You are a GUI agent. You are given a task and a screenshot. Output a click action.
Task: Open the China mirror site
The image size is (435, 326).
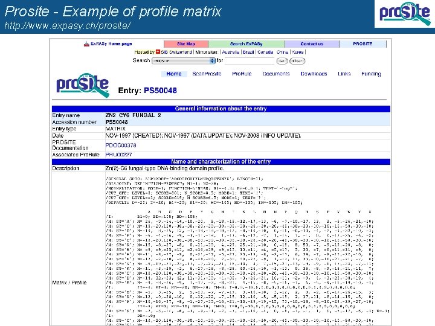click(282, 52)
